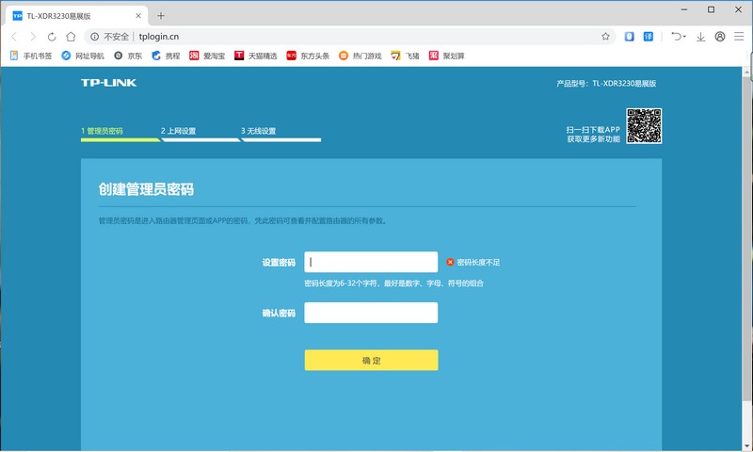
Task: Open 携程 bookmark
Action: click(166, 56)
